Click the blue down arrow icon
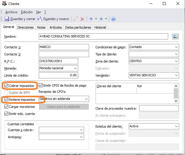Image resolution: width=185 pixels, height=155 pixels. tap(101, 19)
